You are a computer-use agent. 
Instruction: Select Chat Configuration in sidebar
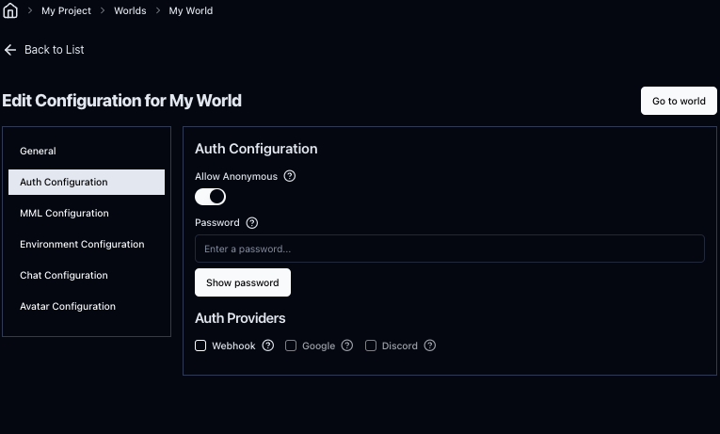[x=64, y=275]
